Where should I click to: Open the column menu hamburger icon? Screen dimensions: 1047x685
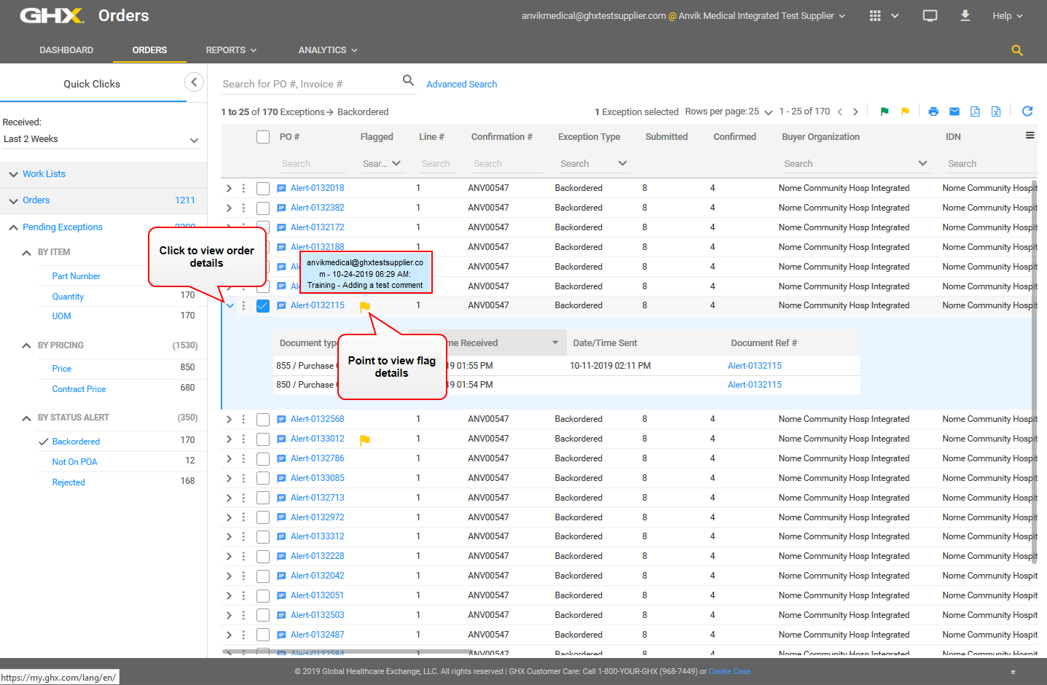click(x=1030, y=136)
